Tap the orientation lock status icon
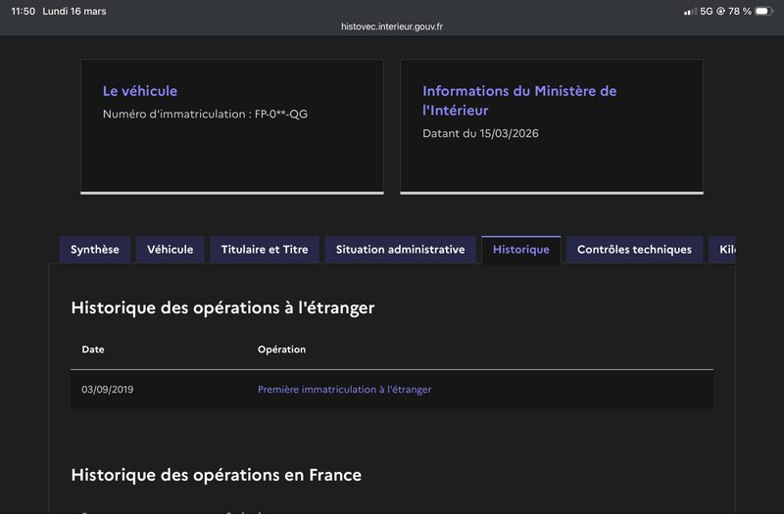 721,12
